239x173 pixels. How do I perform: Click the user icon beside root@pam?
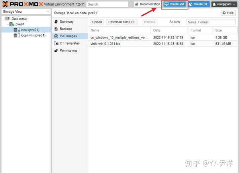coord(214,4)
